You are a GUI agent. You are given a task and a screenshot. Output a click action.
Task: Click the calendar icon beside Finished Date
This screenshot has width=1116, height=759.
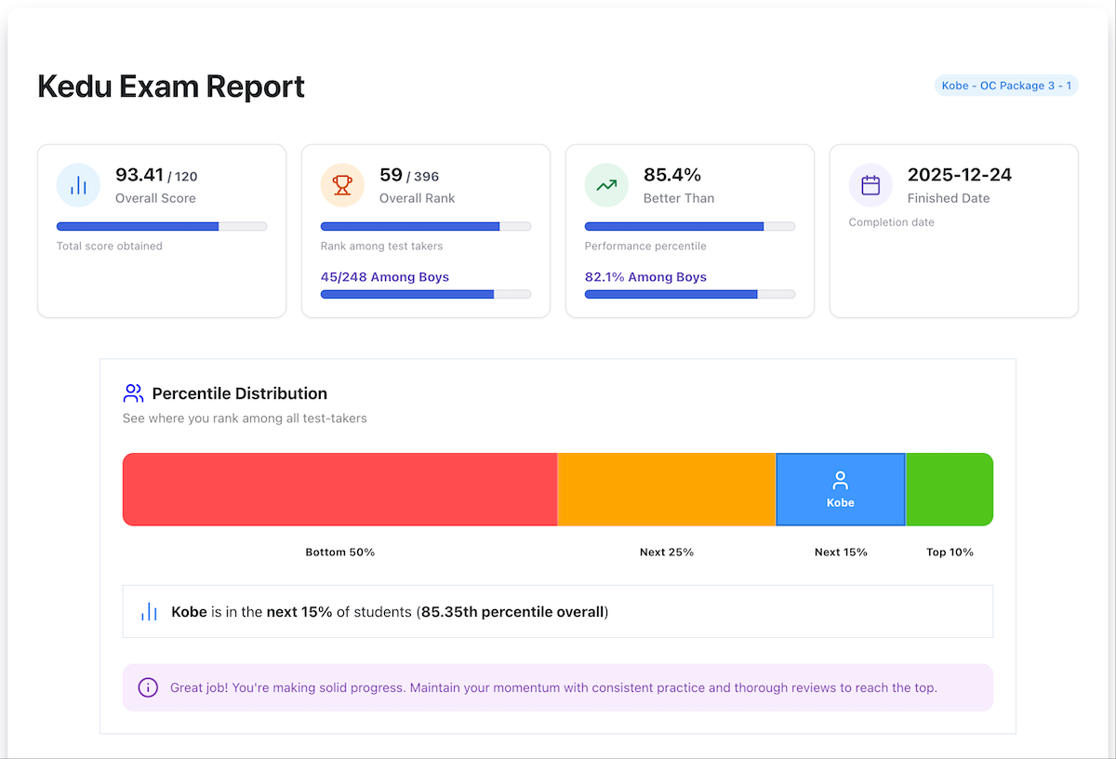coord(870,185)
